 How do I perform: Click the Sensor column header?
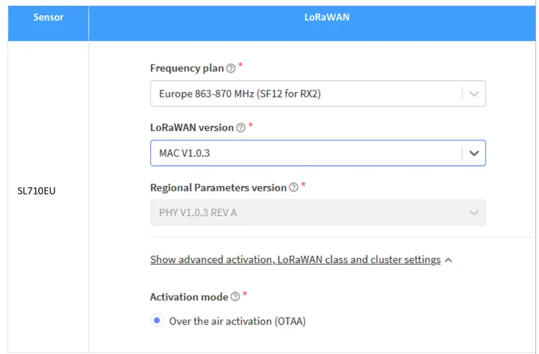click(x=48, y=18)
